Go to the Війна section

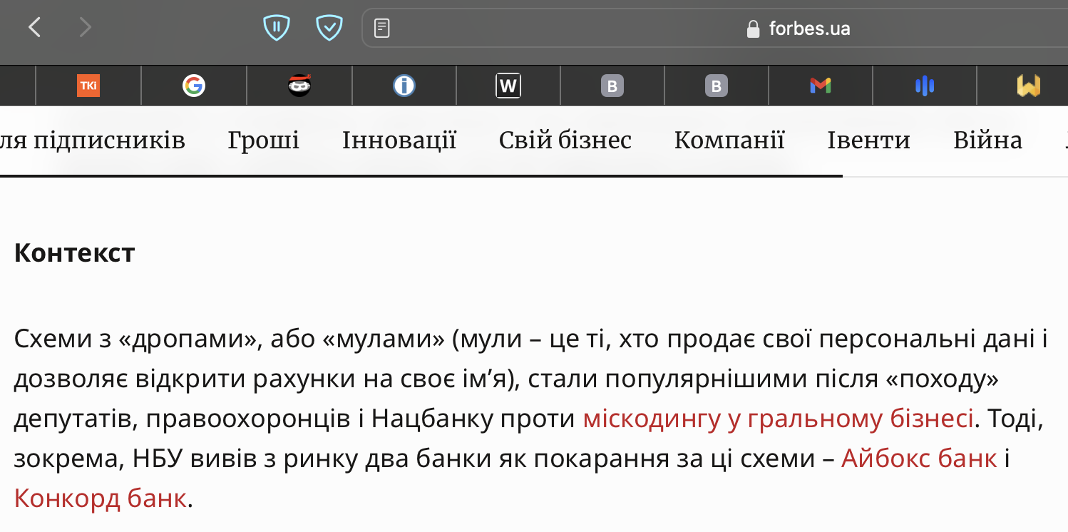[x=987, y=140]
